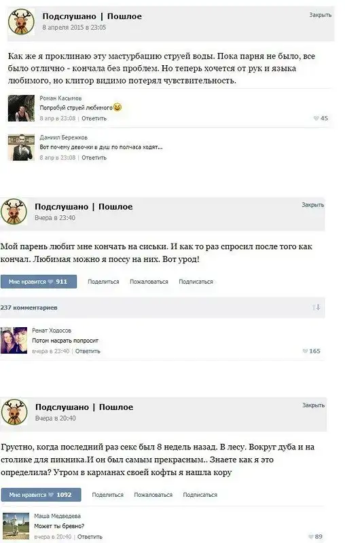Click Поделиться under the 1092-likes post
Screen dimensions: 345x543
coord(108,495)
